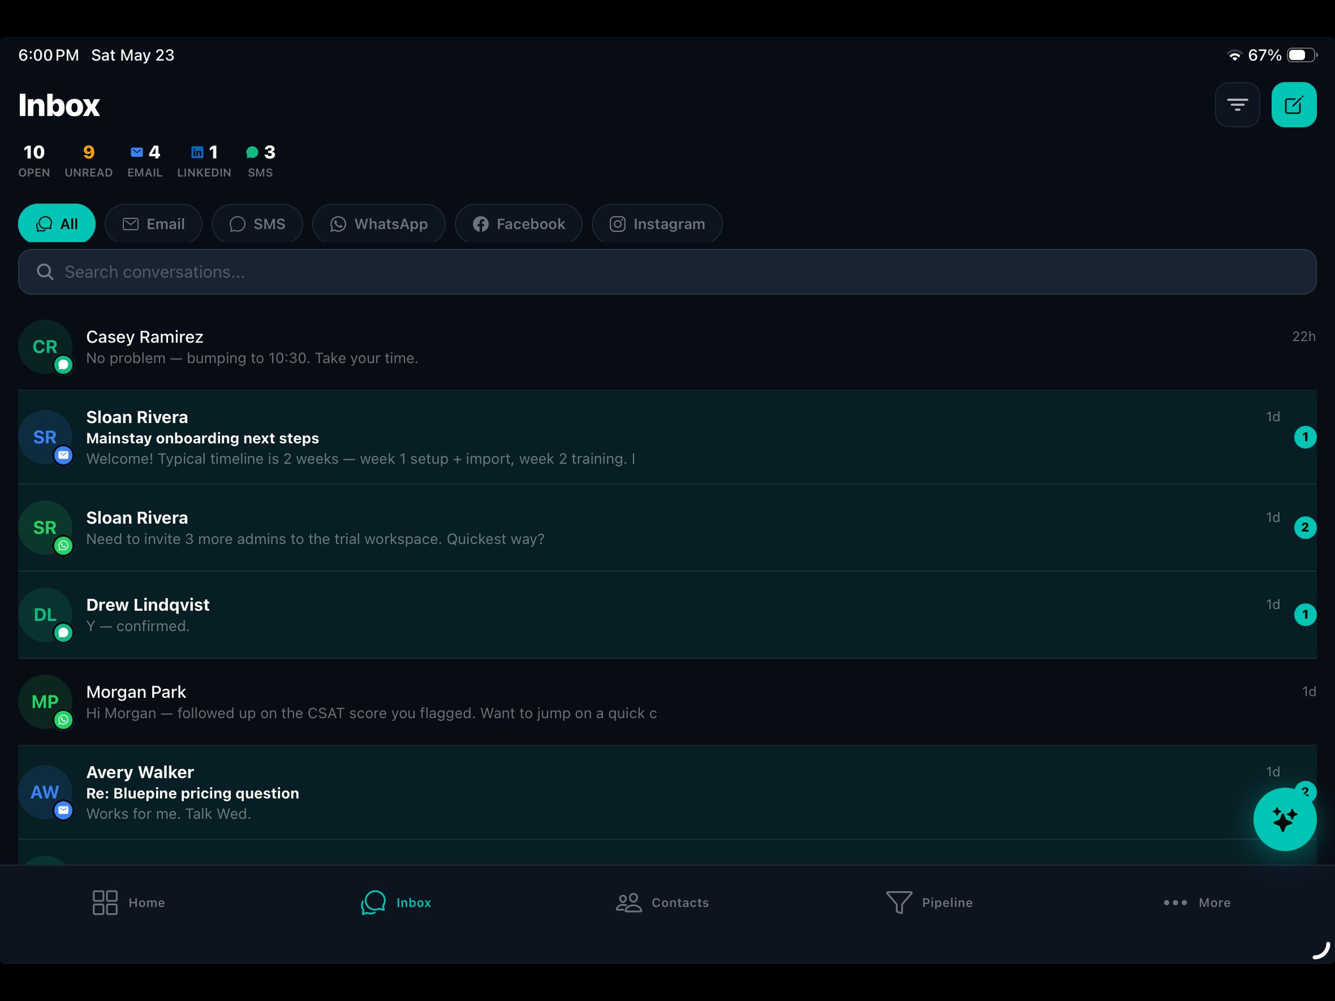The width and height of the screenshot is (1335, 1001).
Task: Click the Inbox page title
Action: (59, 105)
